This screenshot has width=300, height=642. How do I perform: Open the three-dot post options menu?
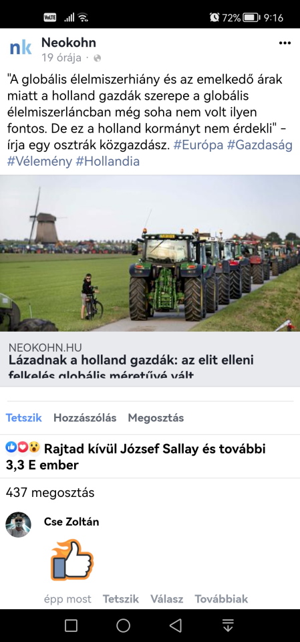(285, 43)
